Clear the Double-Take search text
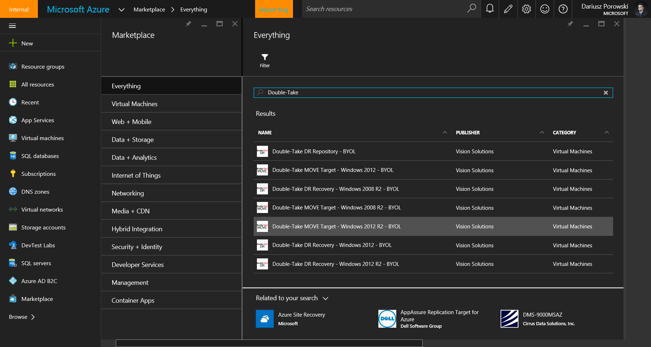 pyautogui.click(x=606, y=93)
